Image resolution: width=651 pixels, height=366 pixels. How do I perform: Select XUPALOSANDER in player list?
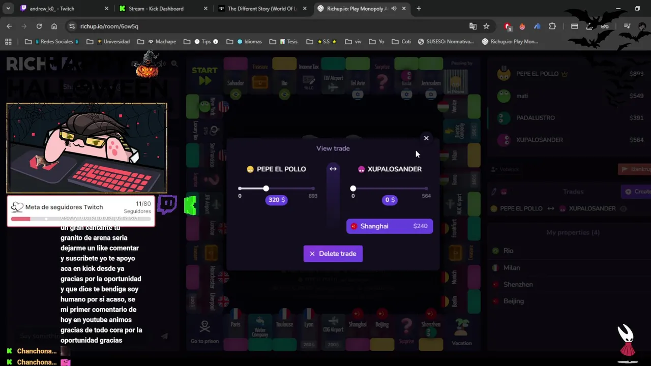(570, 140)
